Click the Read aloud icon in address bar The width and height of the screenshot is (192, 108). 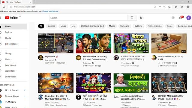click(160, 7)
